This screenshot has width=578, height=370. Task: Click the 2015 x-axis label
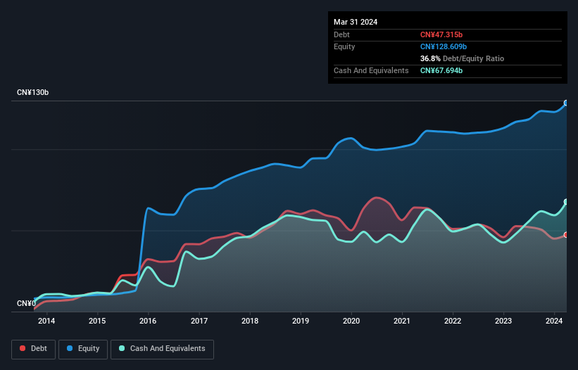[97, 321]
